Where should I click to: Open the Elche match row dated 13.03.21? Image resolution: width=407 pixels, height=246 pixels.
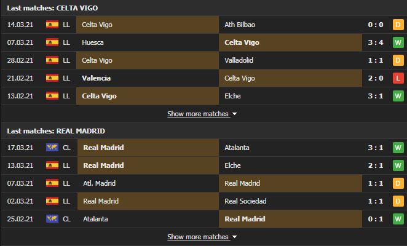click(x=204, y=165)
